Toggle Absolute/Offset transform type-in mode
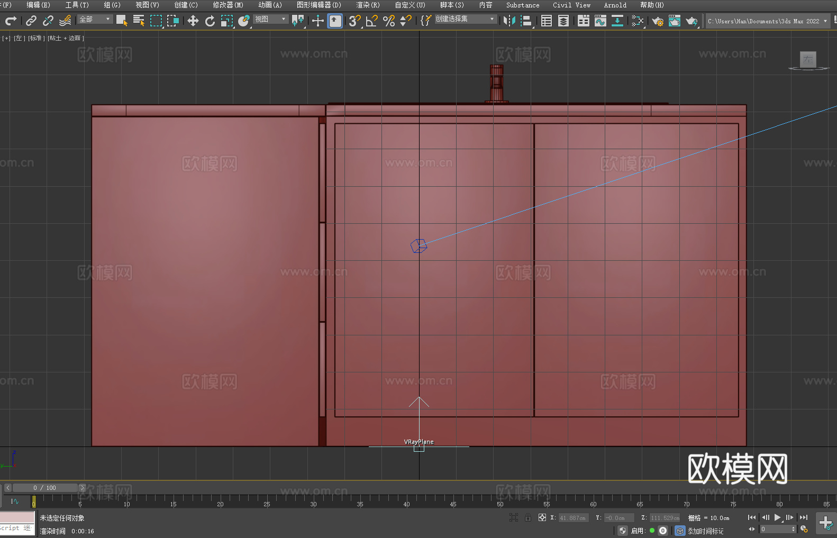This screenshot has height=538, width=837. [x=542, y=517]
